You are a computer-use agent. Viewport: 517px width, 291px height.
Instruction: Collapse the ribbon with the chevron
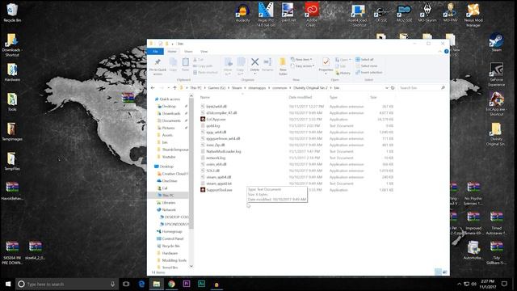pyautogui.click(x=439, y=52)
